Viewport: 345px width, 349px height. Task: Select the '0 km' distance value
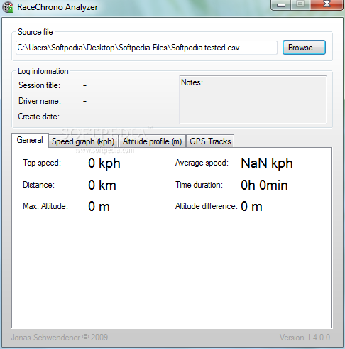point(102,185)
